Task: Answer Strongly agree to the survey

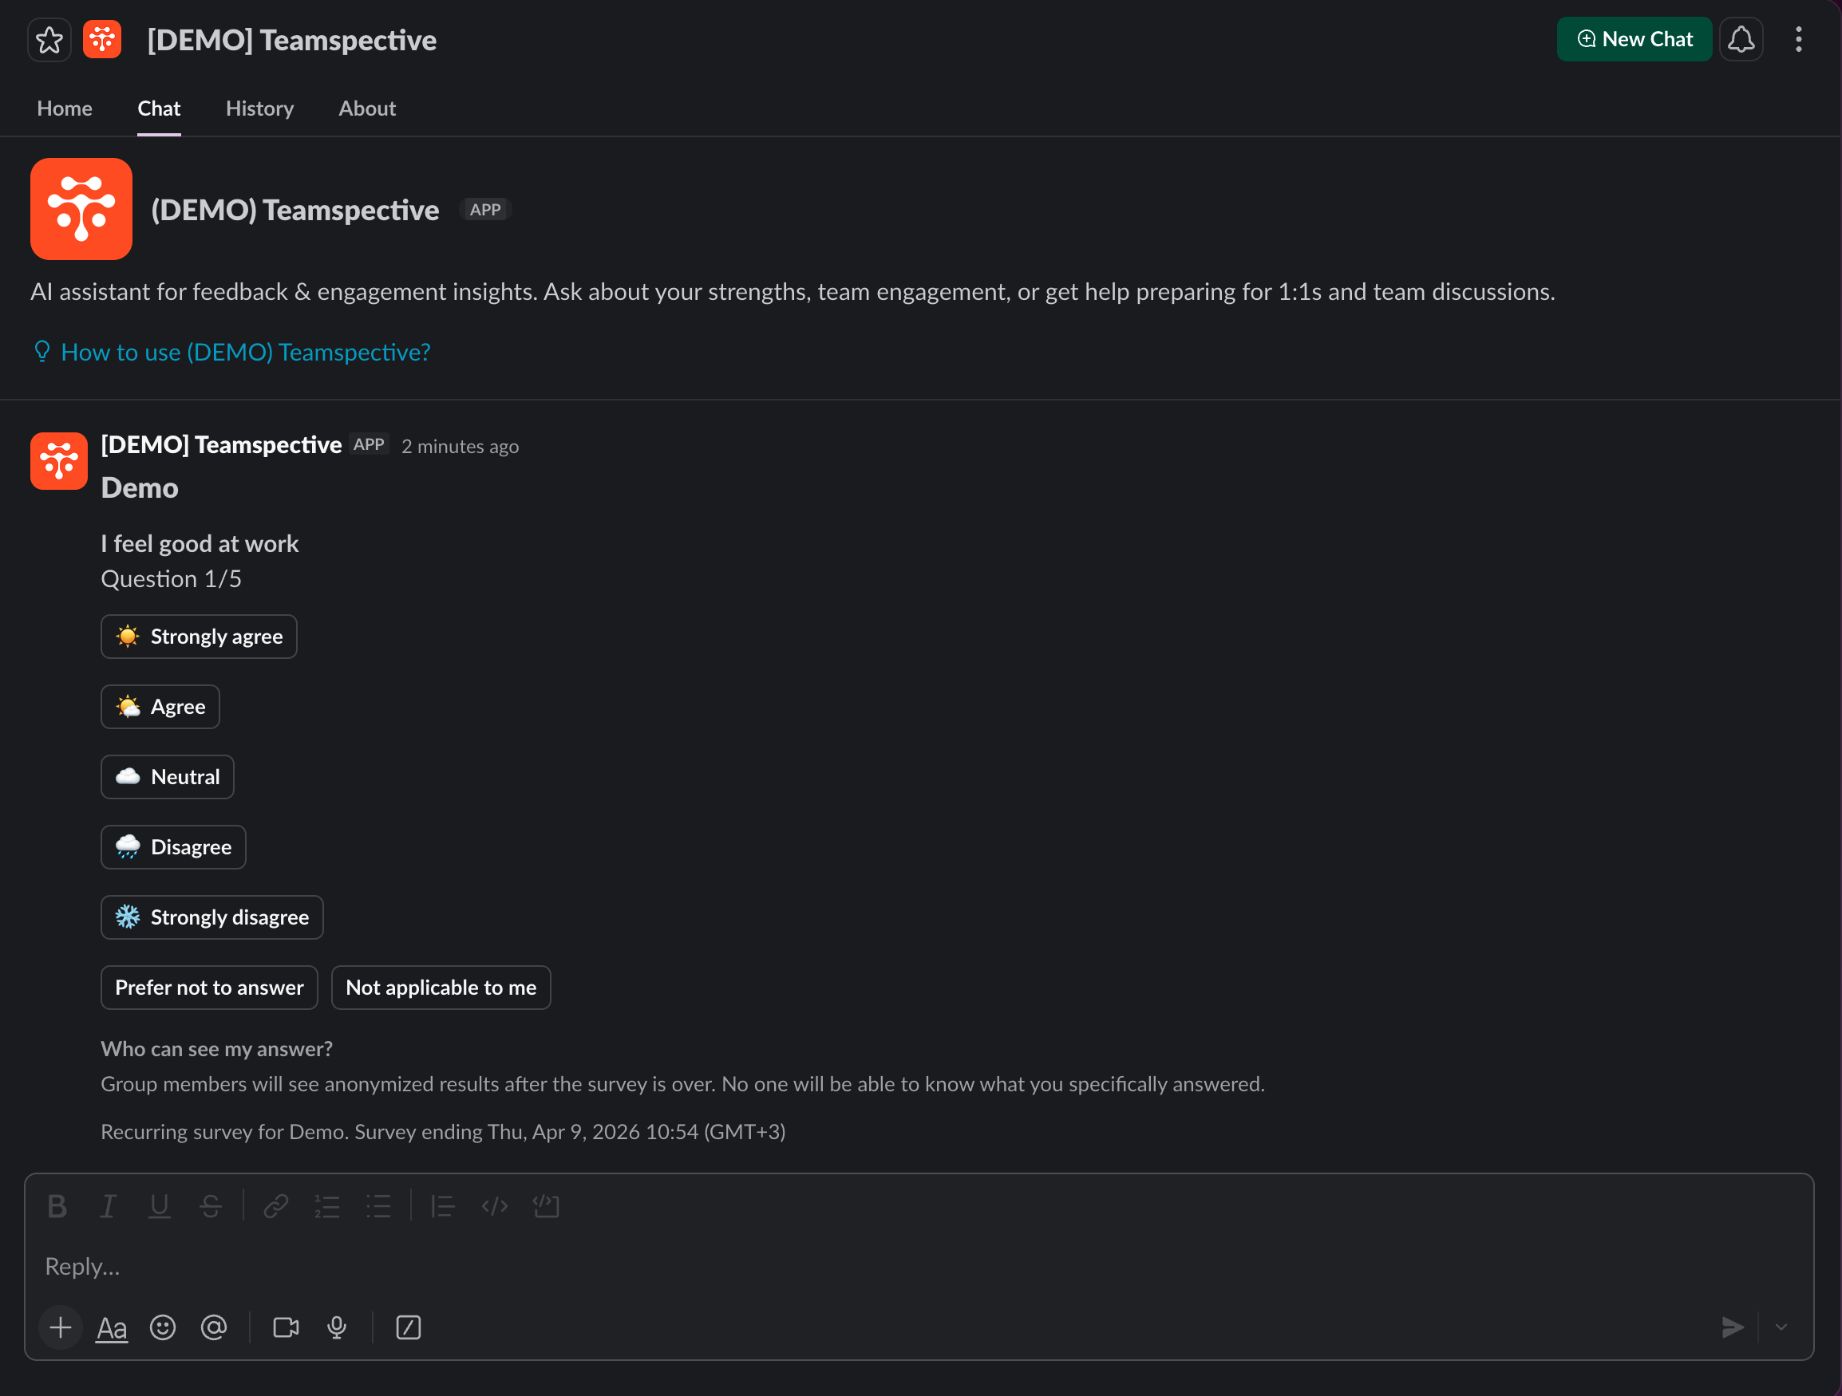Action: point(199,637)
